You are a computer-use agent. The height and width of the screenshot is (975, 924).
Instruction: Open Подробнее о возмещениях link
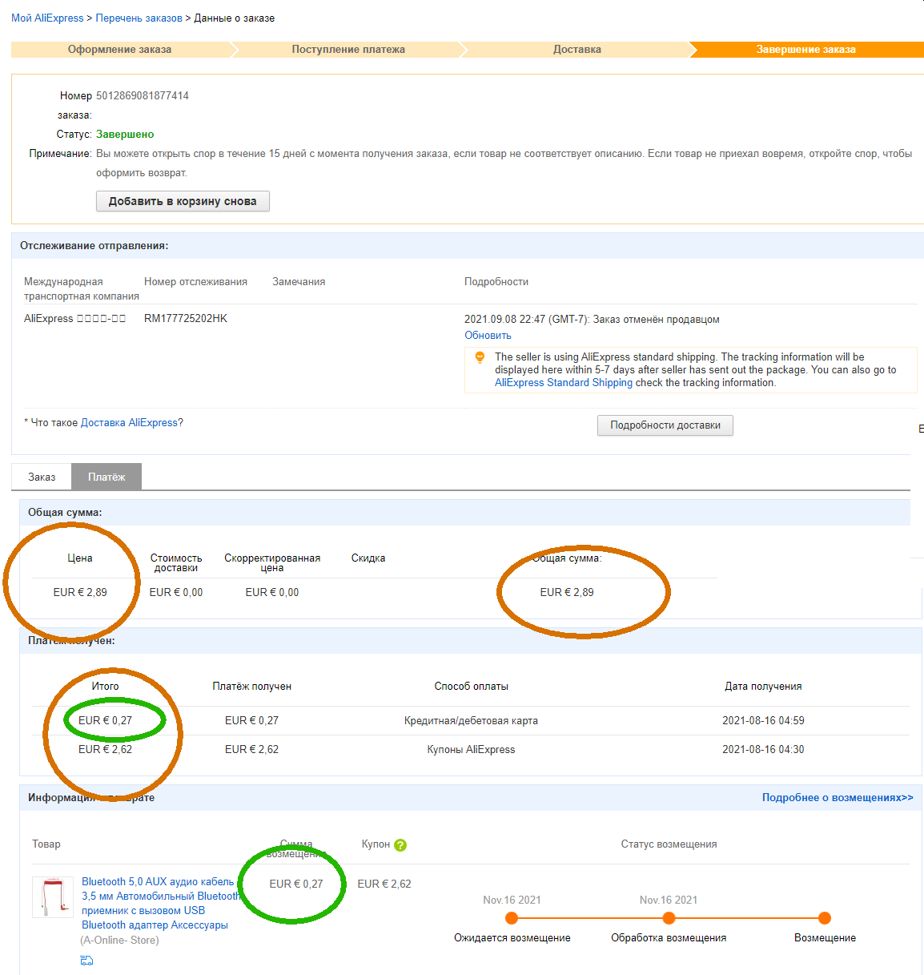(838, 798)
